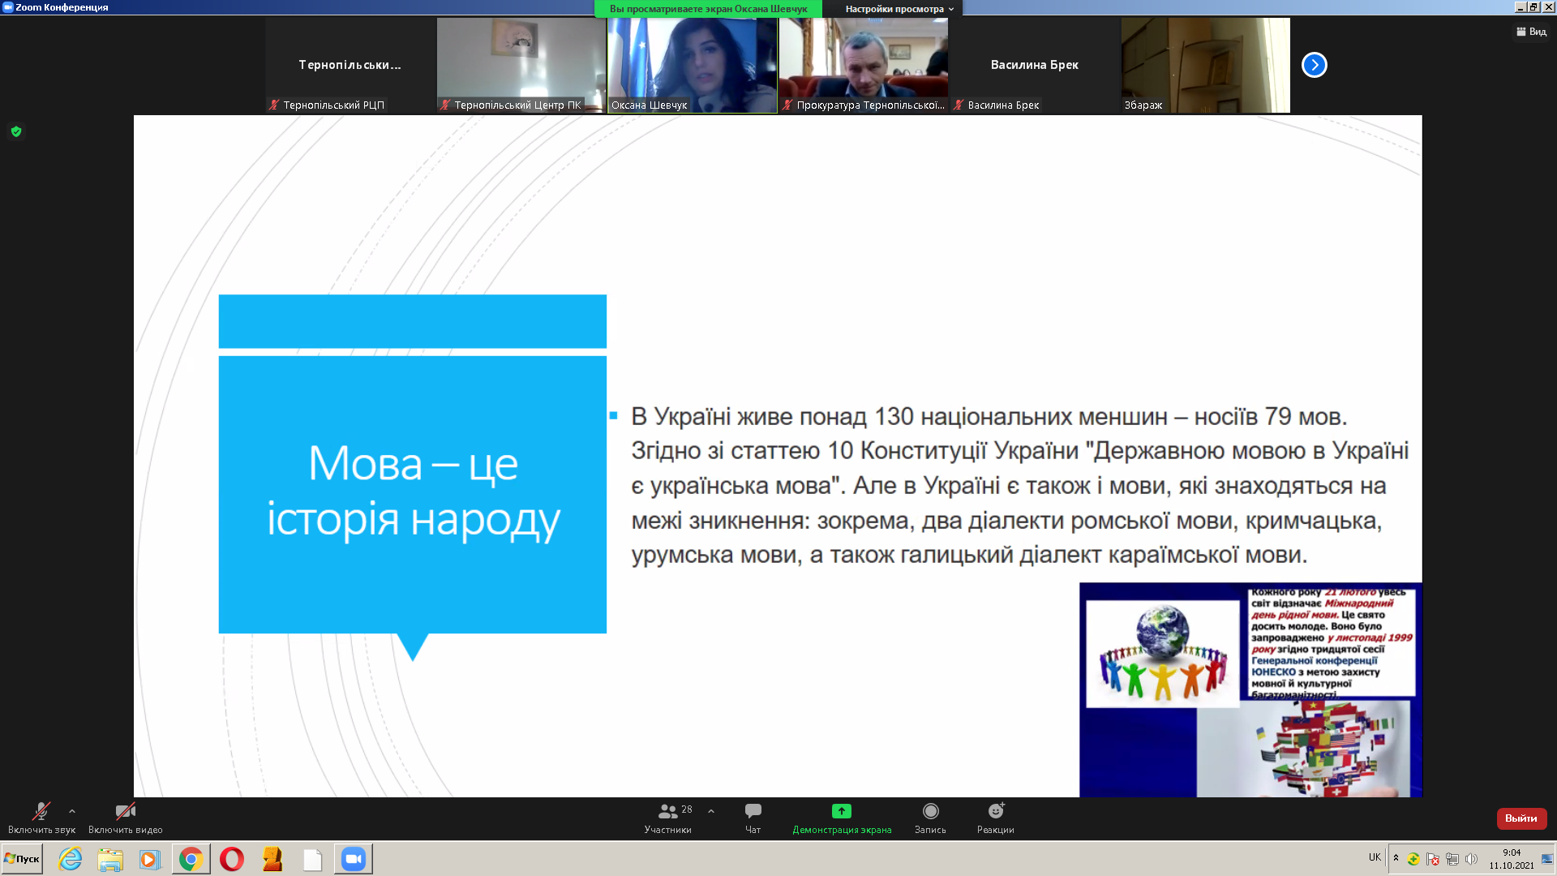Launch Internet Explorer from taskbar
1557x876 pixels.
click(71, 859)
